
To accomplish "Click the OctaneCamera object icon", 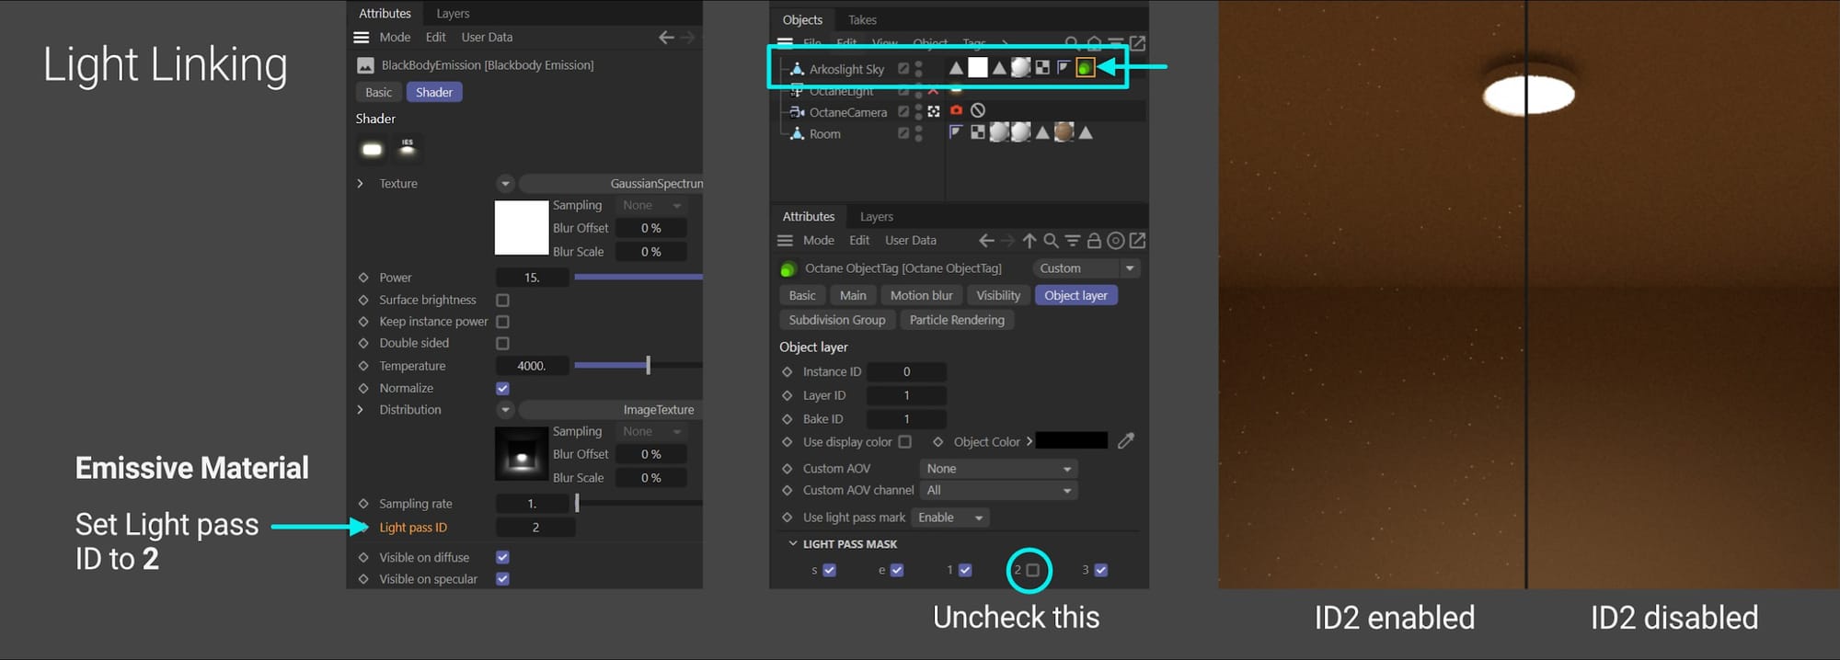I will click(798, 112).
